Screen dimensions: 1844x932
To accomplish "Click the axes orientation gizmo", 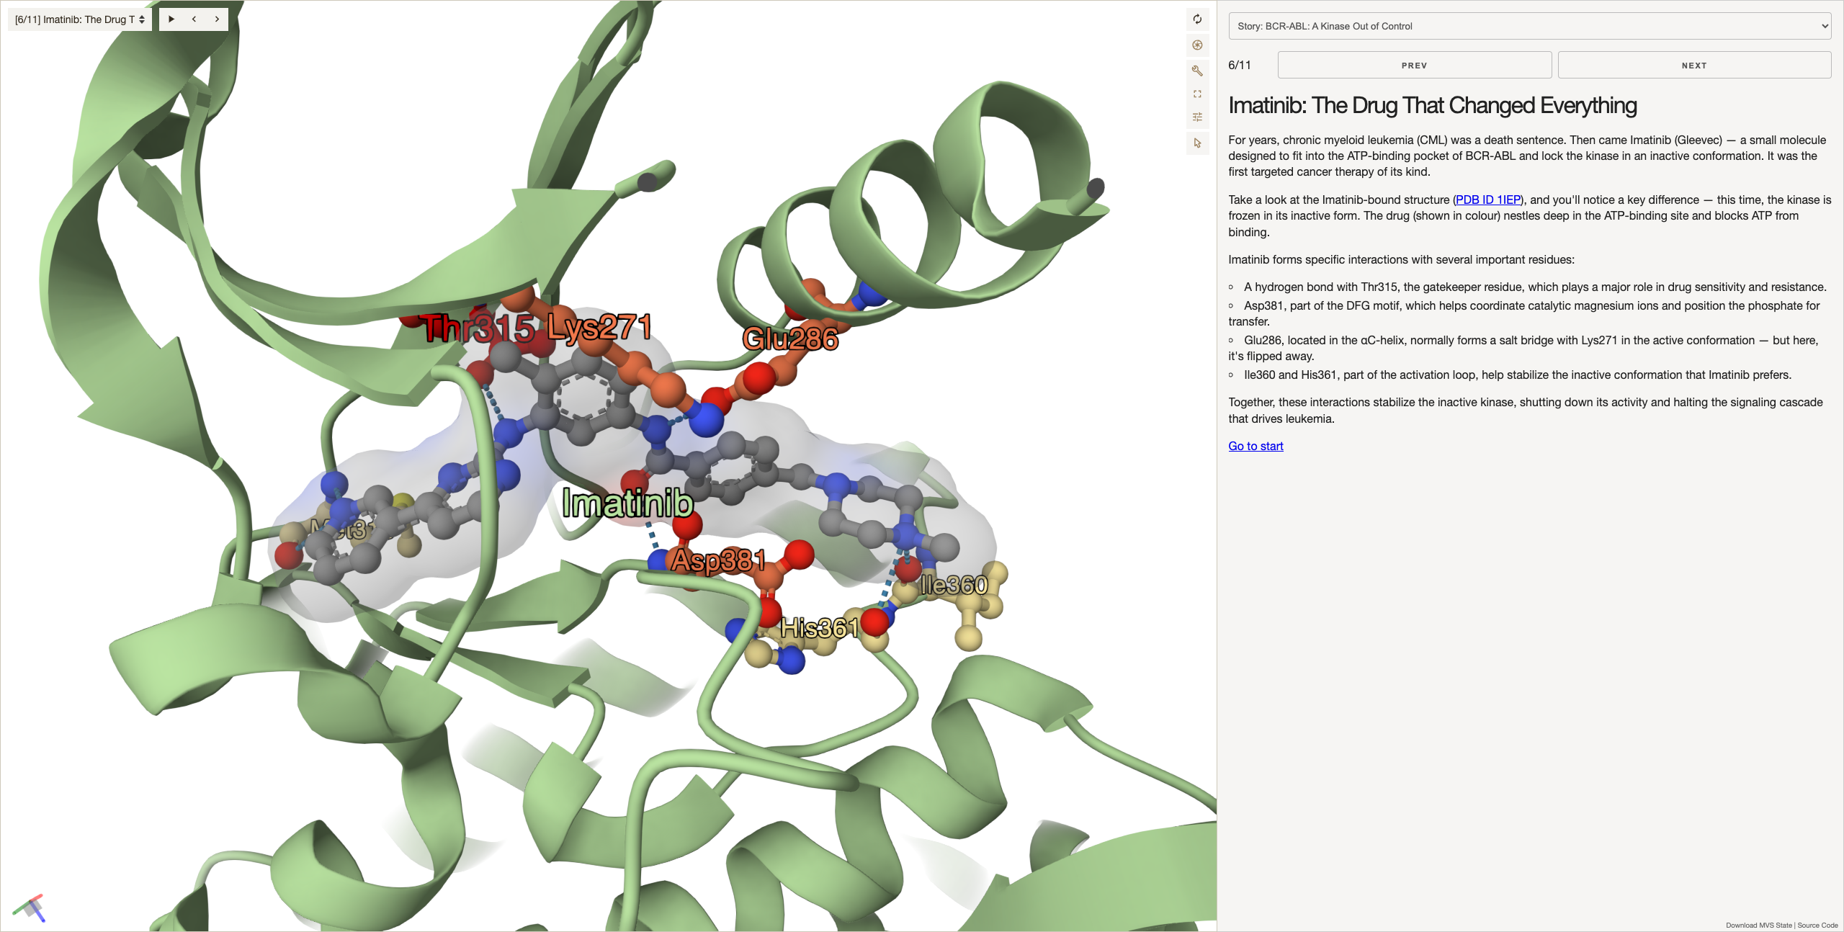I will pyautogui.click(x=29, y=908).
